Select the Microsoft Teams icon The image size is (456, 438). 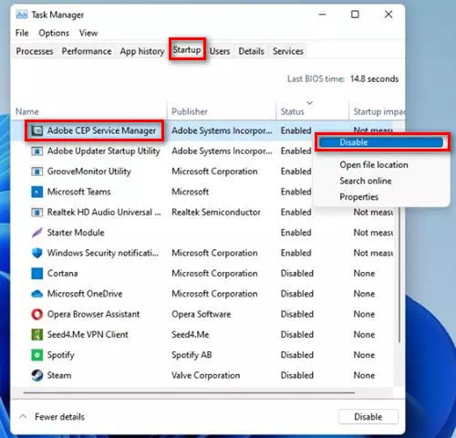tap(37, 192)
